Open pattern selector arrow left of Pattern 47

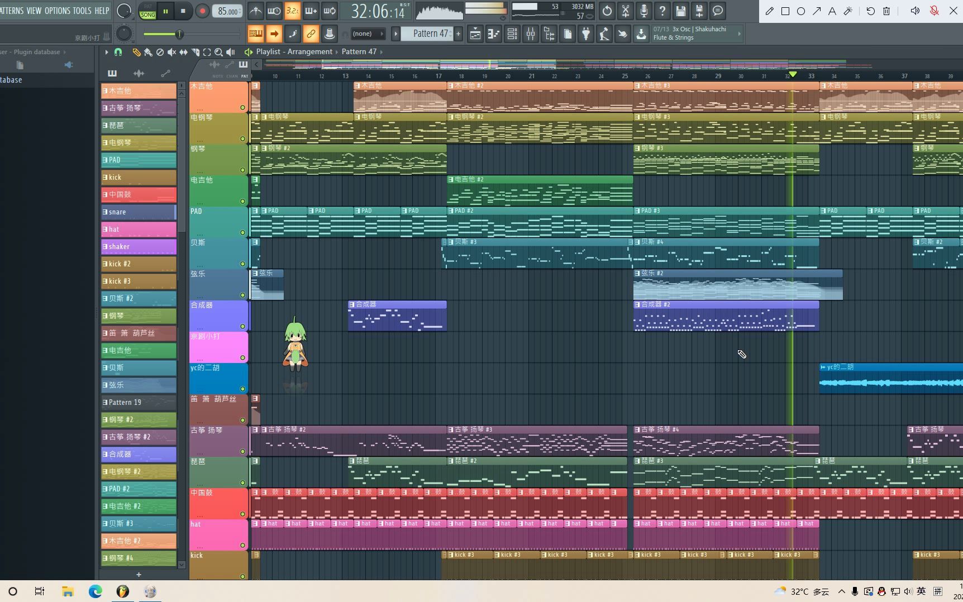[395, 34]
